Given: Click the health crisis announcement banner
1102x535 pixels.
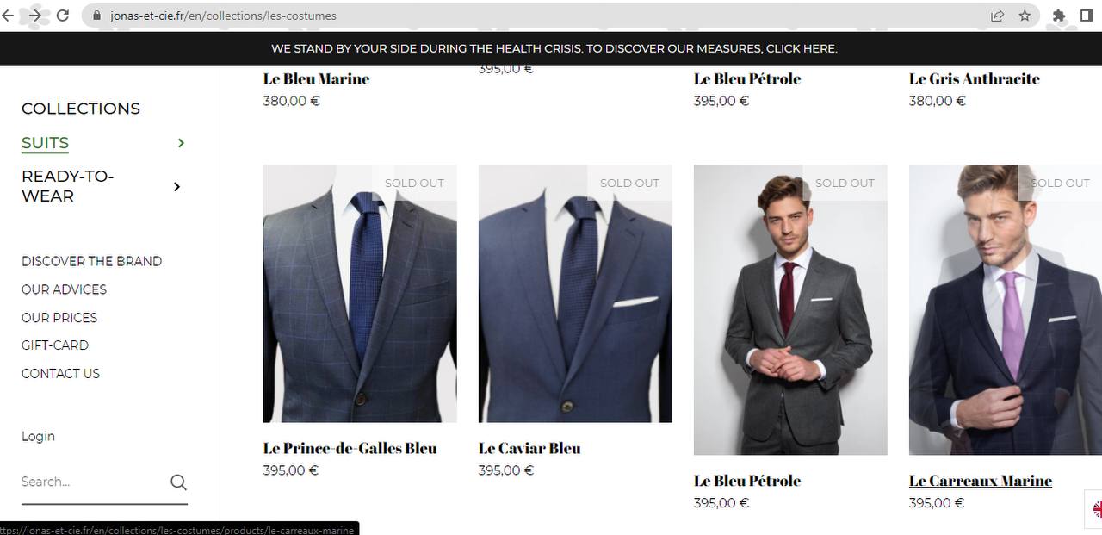Looking at the screenshot, I should point(554,49).
